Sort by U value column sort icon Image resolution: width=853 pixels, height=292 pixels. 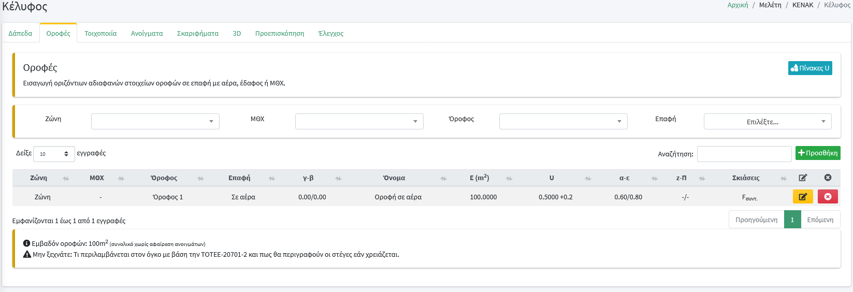[588, 179]
